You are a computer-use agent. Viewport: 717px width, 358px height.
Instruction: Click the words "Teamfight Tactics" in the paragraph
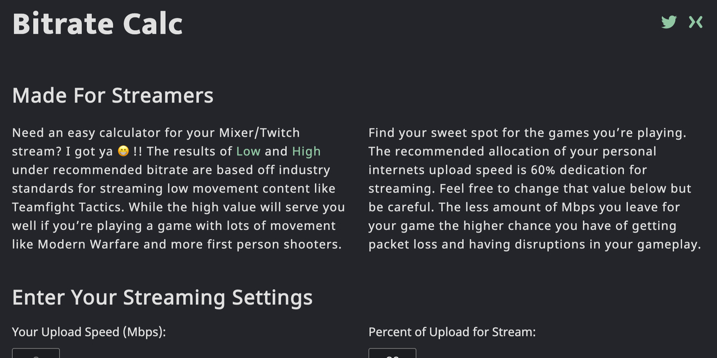[68, 208]
